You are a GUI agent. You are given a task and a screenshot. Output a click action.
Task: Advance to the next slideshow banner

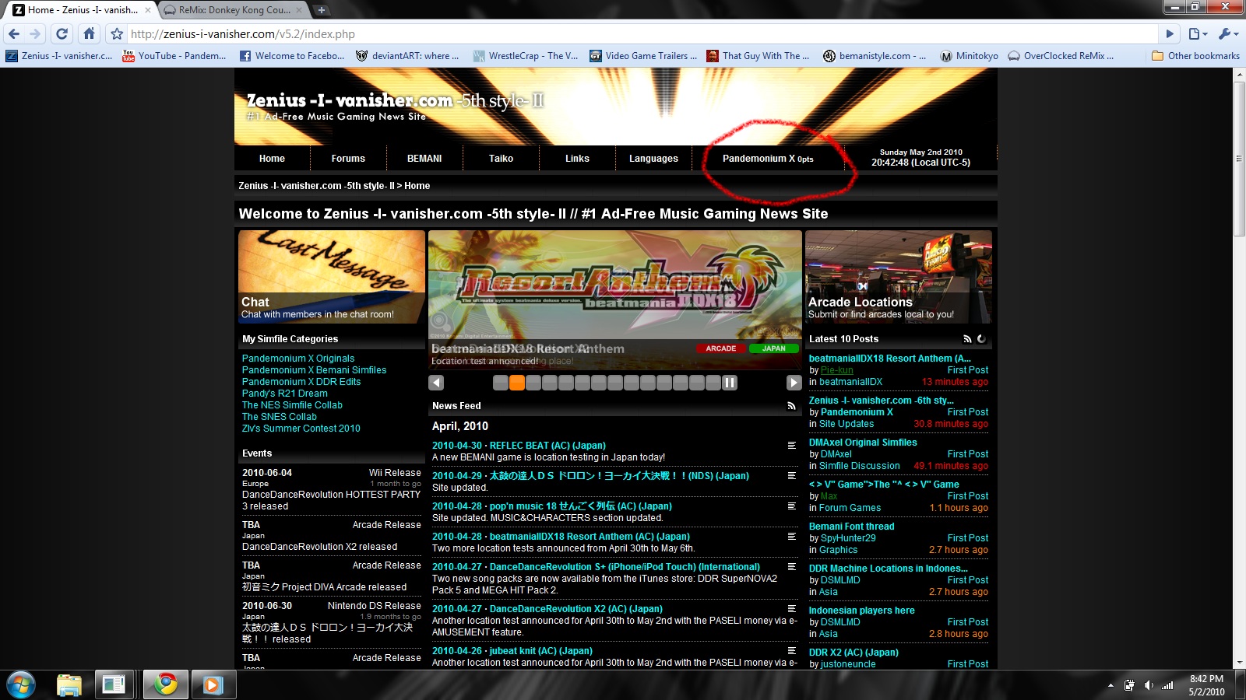[x=794, y=383]
